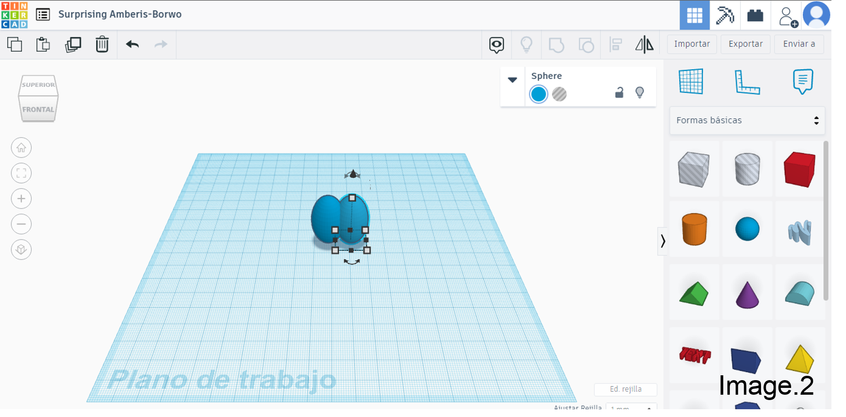Viewport: 846px width, 417px height.
Task: Click the design name Surprising Amberis-Borwo
Action: pos(120,15)
